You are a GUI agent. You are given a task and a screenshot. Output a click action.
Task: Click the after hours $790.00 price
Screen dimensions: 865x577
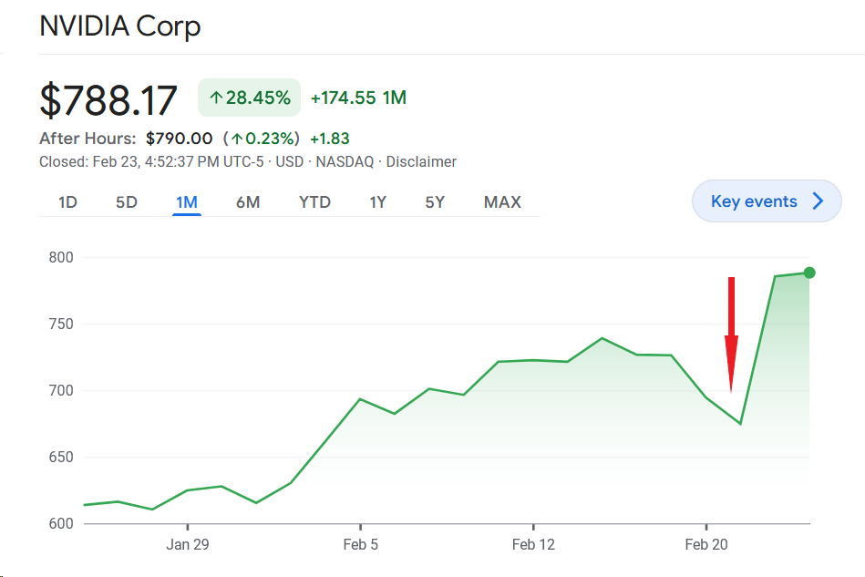(x=179, y=139)
